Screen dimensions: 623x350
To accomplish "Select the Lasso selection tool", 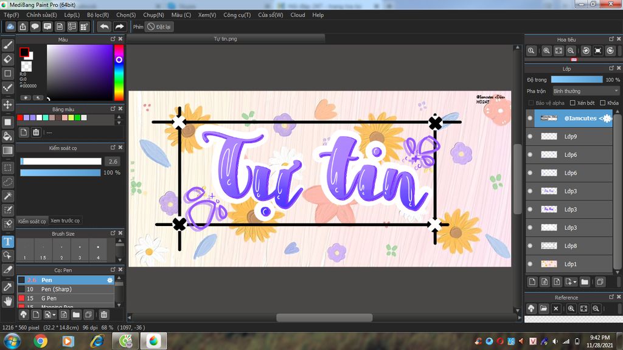I will pos(7,182).
